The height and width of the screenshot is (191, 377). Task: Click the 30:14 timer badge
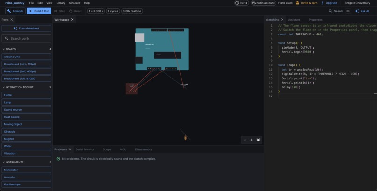point(242,3)
